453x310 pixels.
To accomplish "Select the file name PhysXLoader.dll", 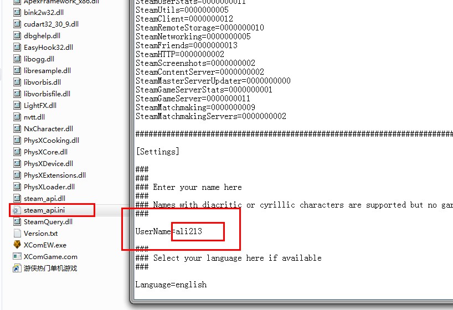I will click(49, 187).
